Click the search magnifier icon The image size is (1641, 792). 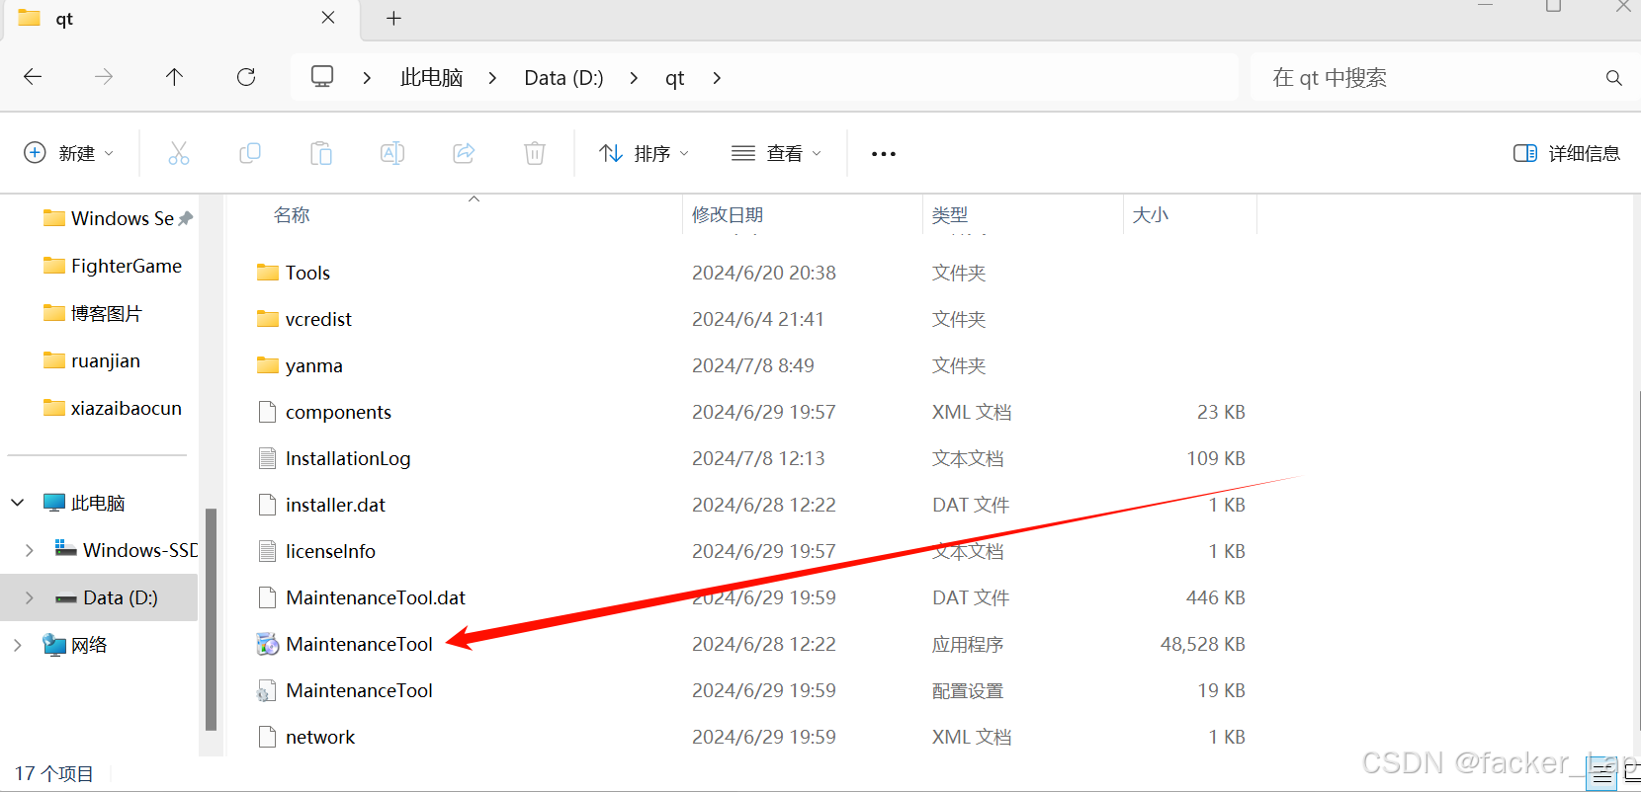(x=1613, y=78)
